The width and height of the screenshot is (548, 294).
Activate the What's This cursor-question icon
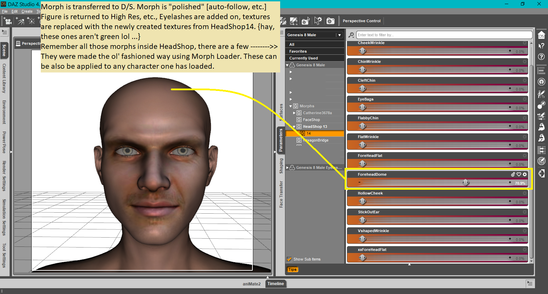tap(541, 46)
